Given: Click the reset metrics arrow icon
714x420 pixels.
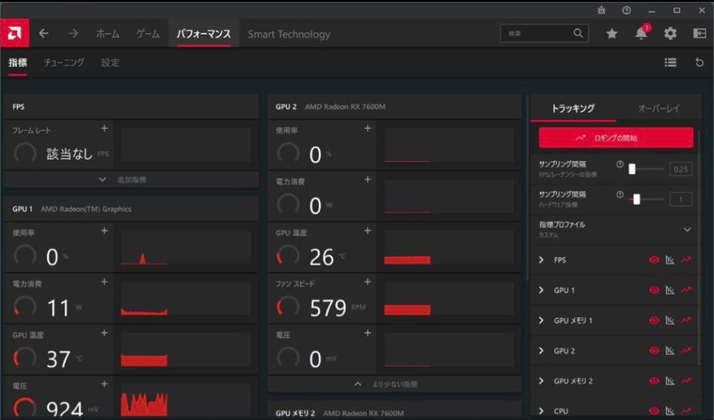Looking at the screenshot, I should [699, 62].
